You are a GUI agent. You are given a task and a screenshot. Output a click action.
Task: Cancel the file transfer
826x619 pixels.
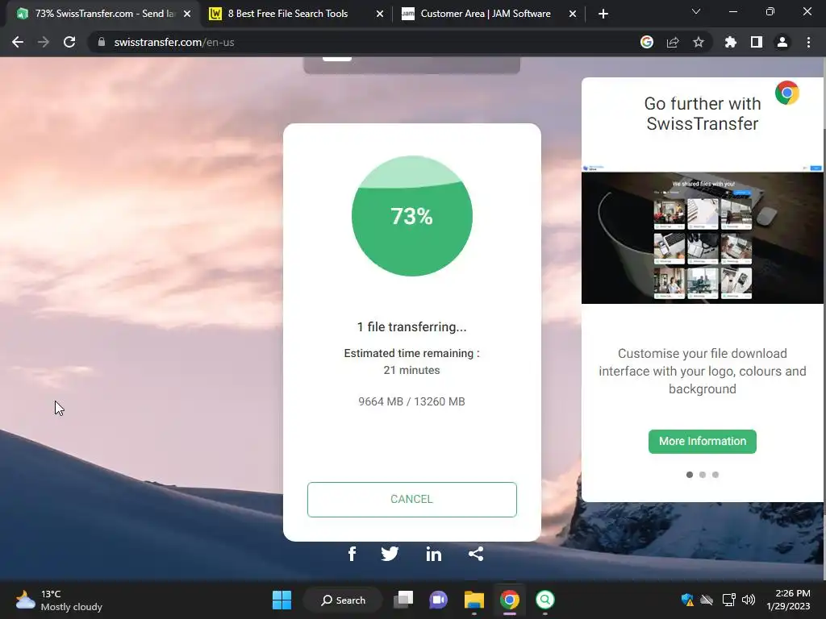412,500
